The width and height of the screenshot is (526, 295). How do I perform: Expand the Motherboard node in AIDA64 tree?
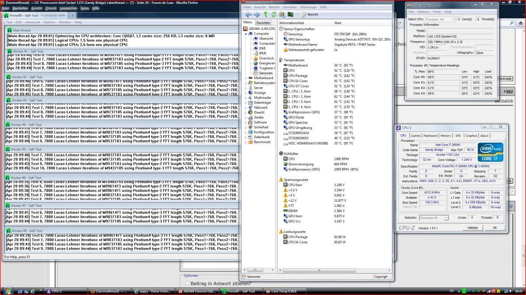tap(246, 78)
